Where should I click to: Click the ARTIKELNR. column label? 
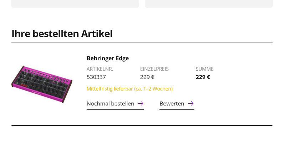[x=100, y=69]
